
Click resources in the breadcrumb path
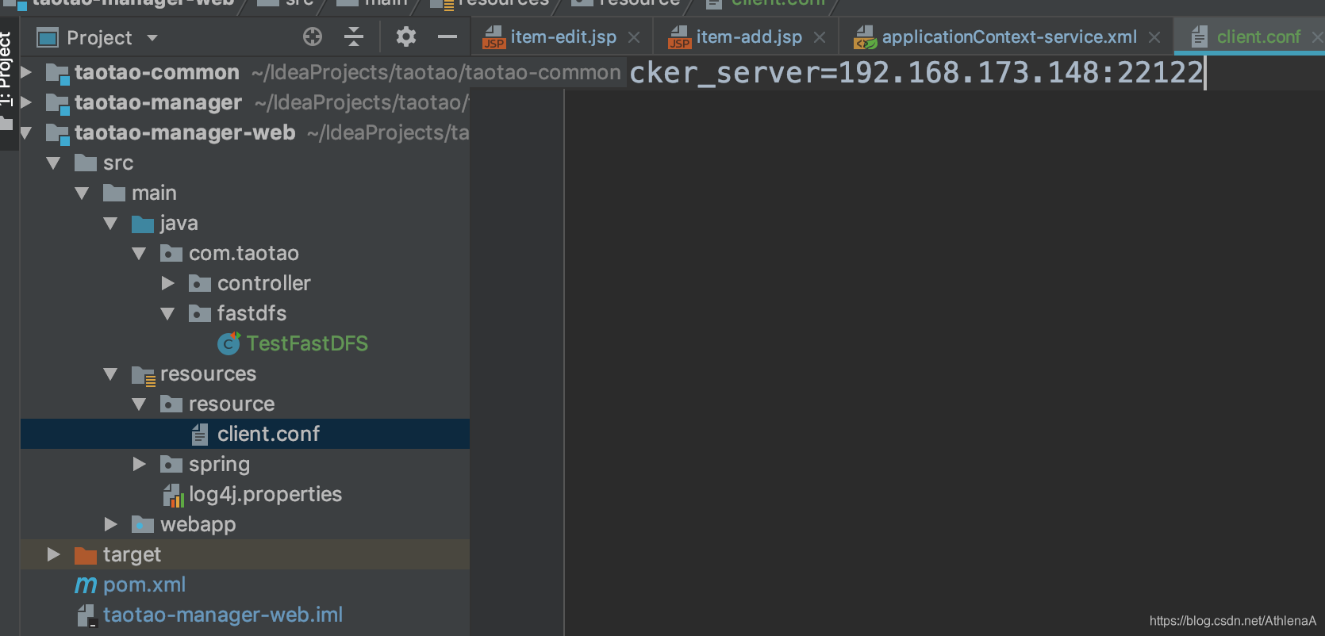tap(504, 3)
